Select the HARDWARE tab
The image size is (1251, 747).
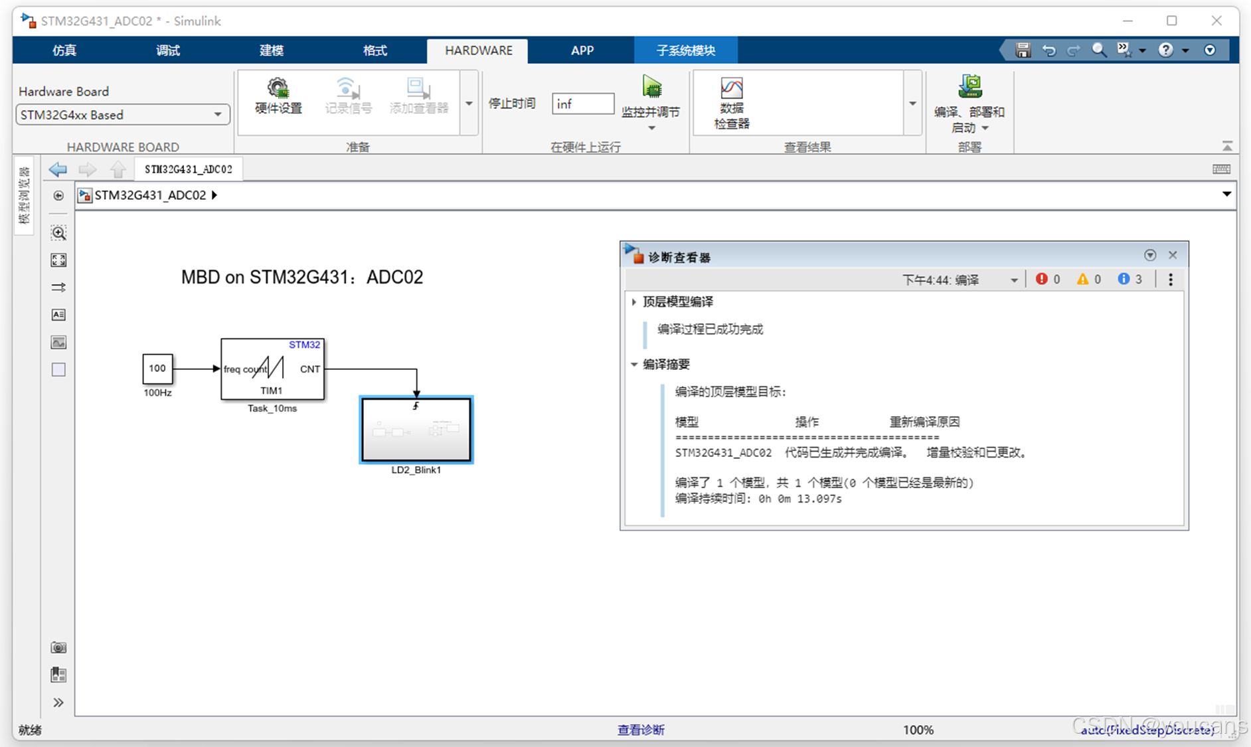478,50
